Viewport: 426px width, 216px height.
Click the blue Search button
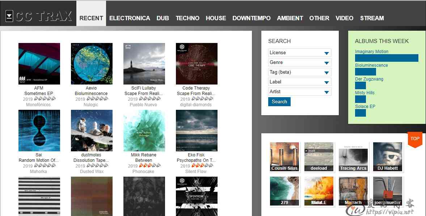pos(279,101)
